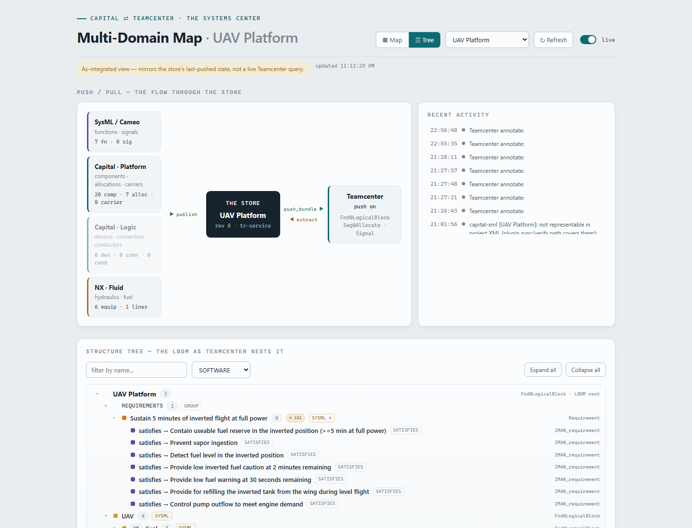Click the purple marker before 'Provide for refilling'
This screenshot has height=528, width=692.
[x=133, y=492]
